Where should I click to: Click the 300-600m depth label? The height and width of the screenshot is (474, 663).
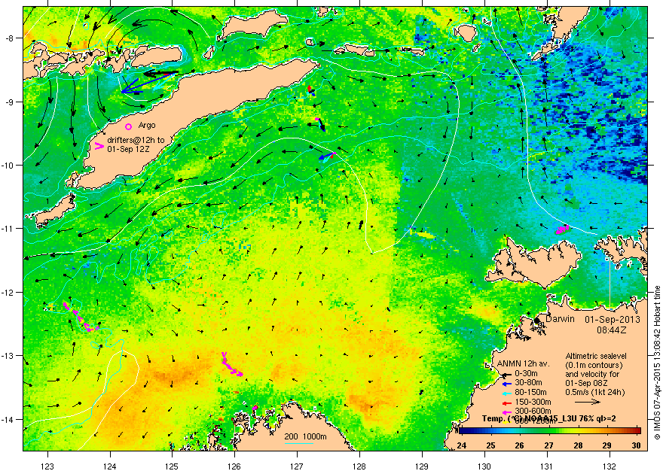[x=533, y=411]
